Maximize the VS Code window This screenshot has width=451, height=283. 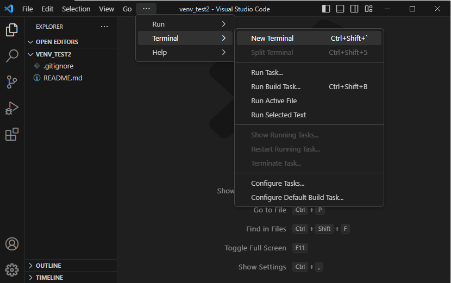(x=412, y=9)
